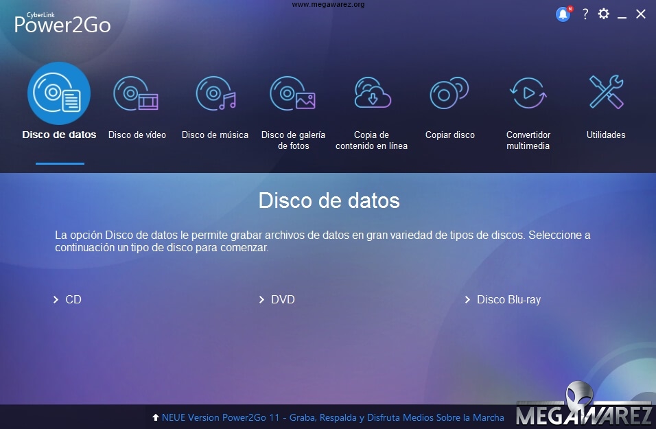Image resolution: width=656 pixels, height=429 pixels.
Task: Open Disco de galería de fotos icon
Action: tap(292, 93)
